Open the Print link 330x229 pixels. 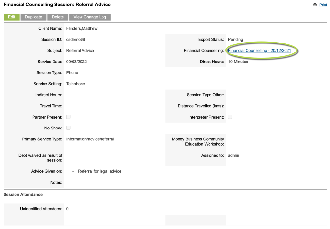323,5
